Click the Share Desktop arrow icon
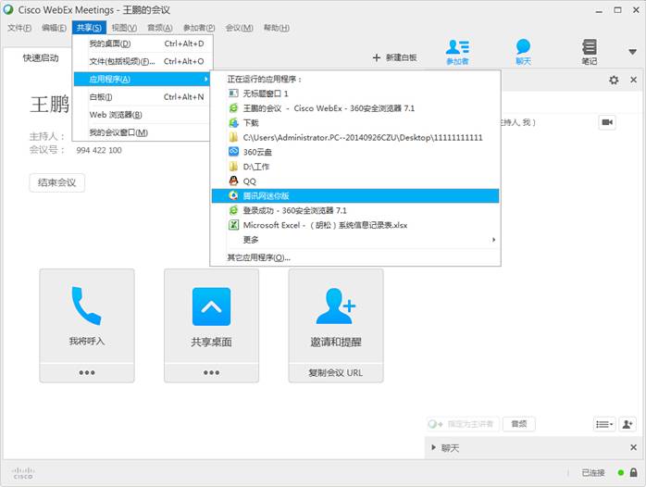Viewport: 646px width, 487px height. tap(211, 306)
